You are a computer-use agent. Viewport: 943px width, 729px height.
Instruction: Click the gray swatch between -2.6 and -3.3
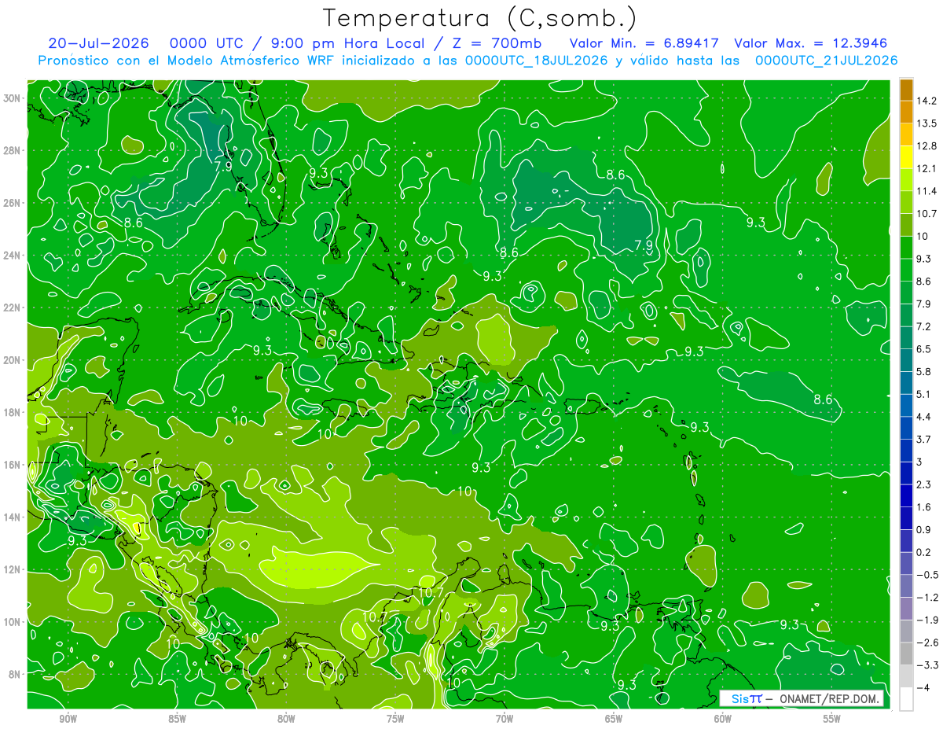(x=906, y=654)
